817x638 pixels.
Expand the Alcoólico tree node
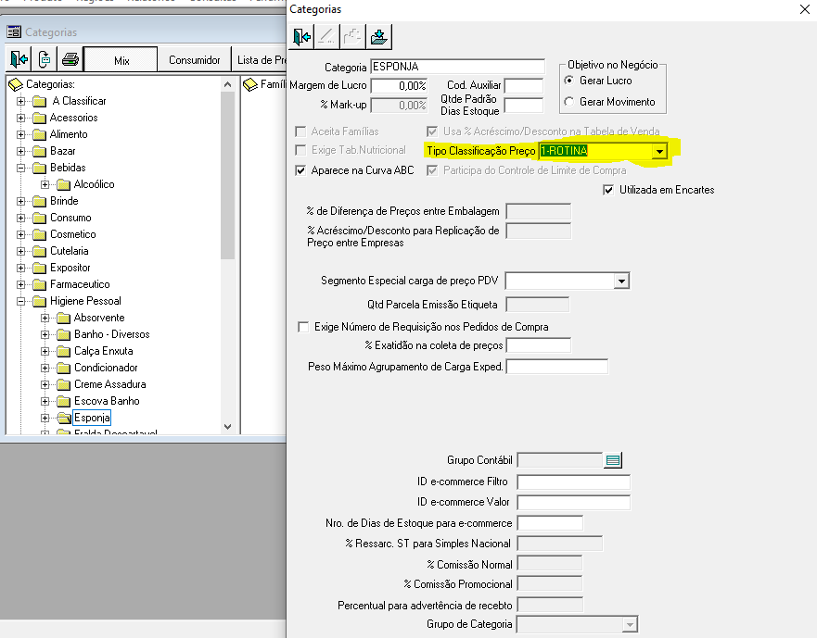click(x=45, y=184)
